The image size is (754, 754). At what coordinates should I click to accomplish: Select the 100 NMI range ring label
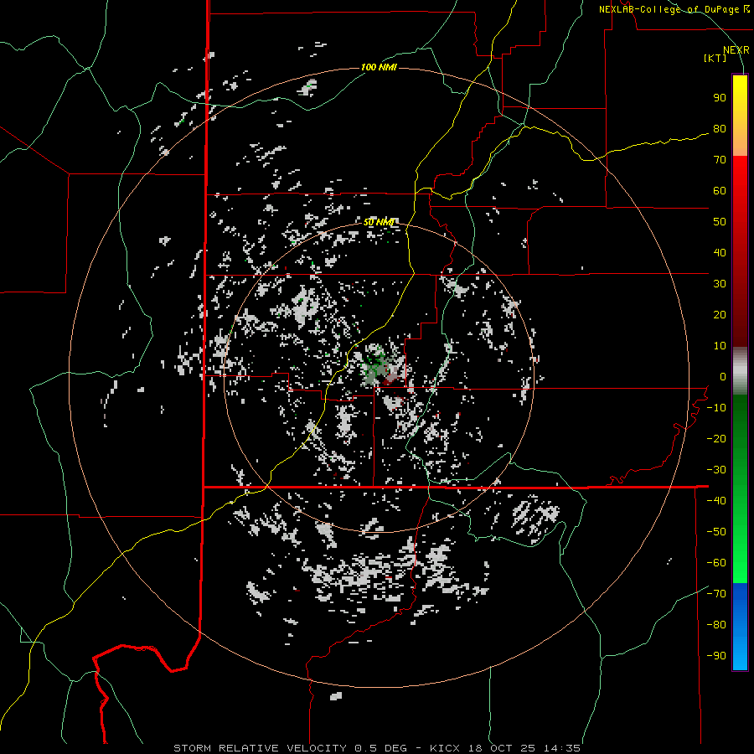pyautogui.click(x=379, y=67)
